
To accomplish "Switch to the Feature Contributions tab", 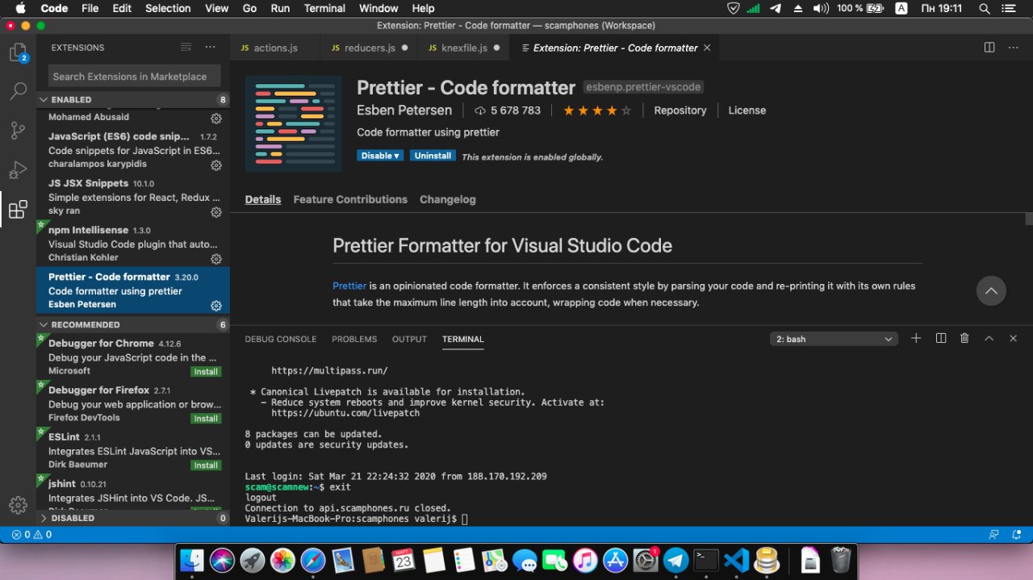I will [x=350, y=199].
